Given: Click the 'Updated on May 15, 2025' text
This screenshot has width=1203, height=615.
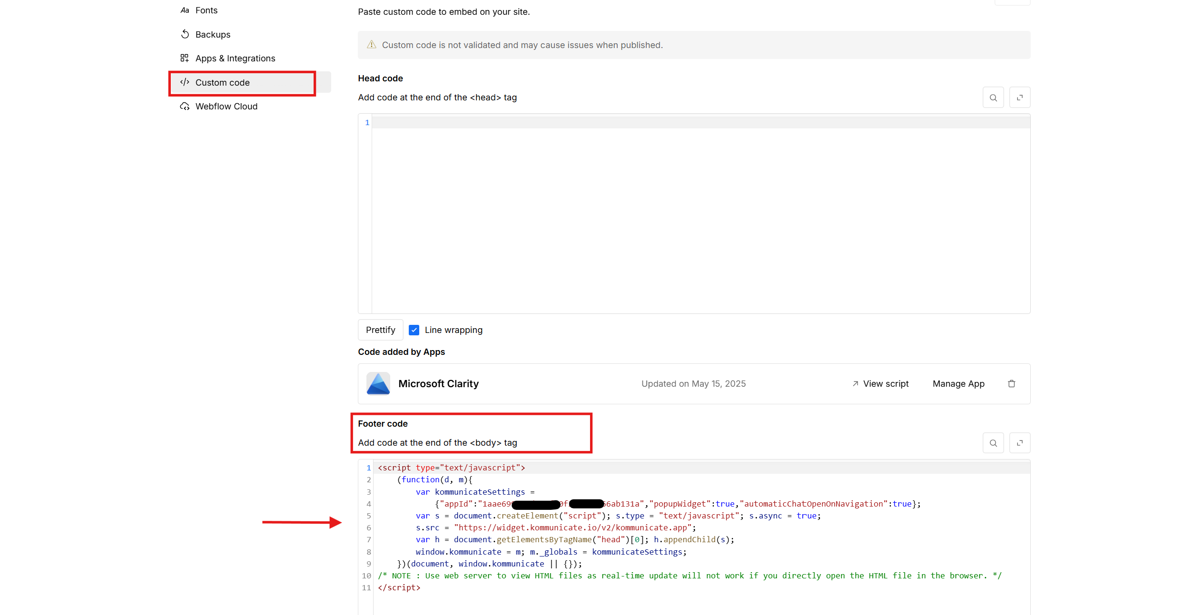Looking at the screenshot, I should (x=693, y=384).
